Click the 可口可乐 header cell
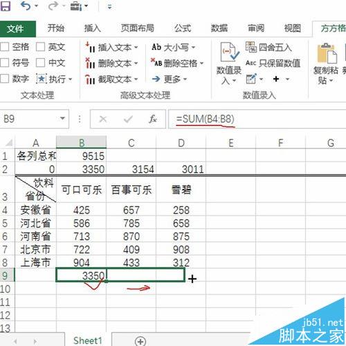 (x=81, y=190)
